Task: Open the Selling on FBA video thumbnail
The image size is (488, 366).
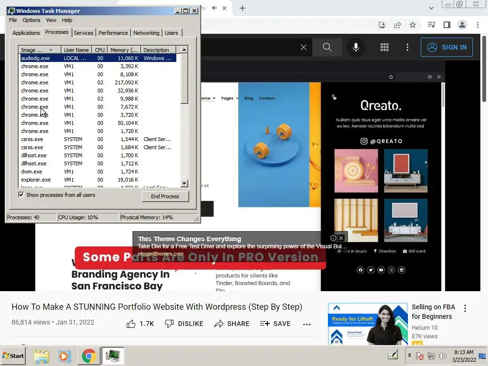Action: (368, 324)
